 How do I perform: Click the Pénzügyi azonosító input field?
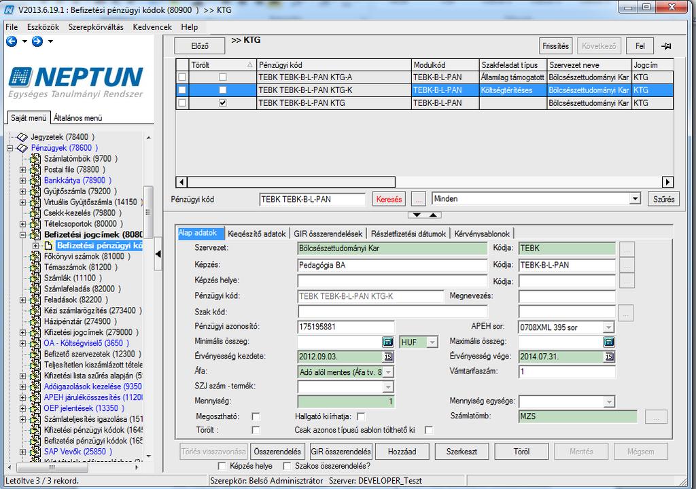coord(346,327)
